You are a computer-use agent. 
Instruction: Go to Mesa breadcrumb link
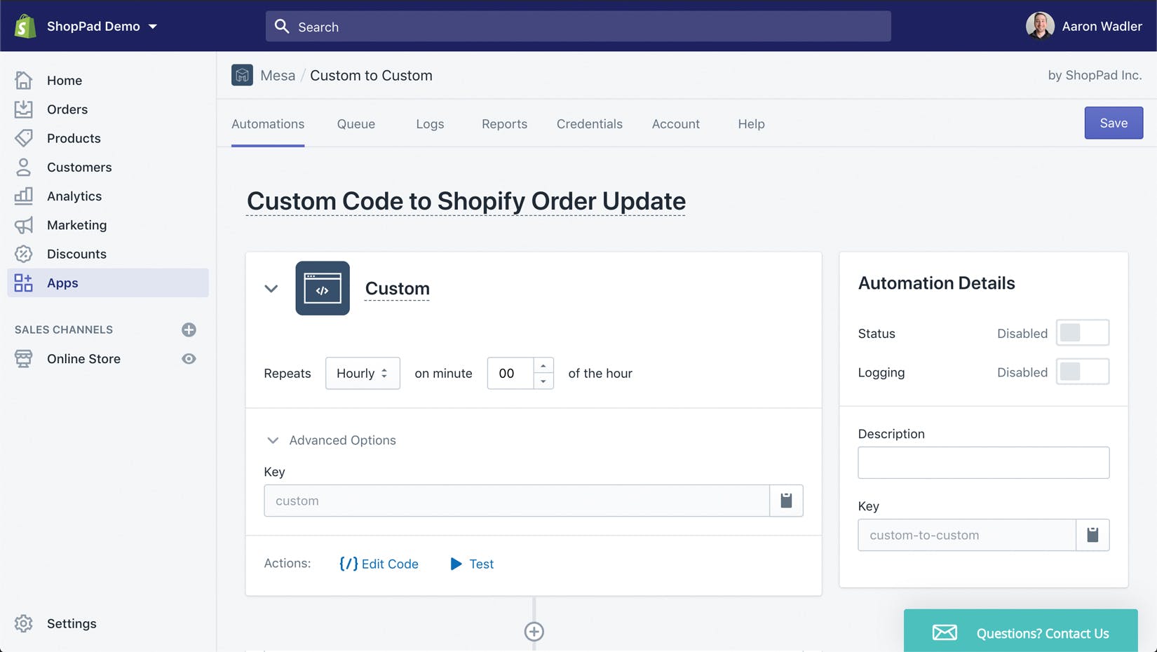278,75
